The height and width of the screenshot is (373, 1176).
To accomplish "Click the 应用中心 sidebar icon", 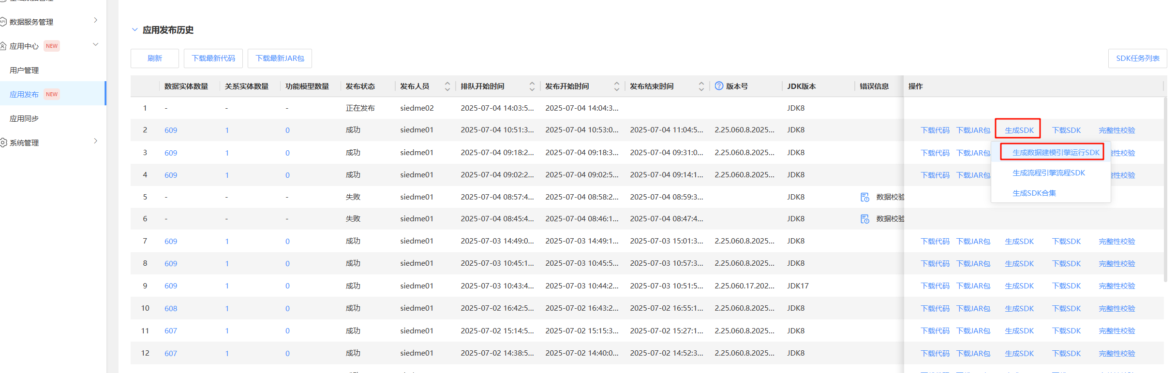I will point(3,46).
